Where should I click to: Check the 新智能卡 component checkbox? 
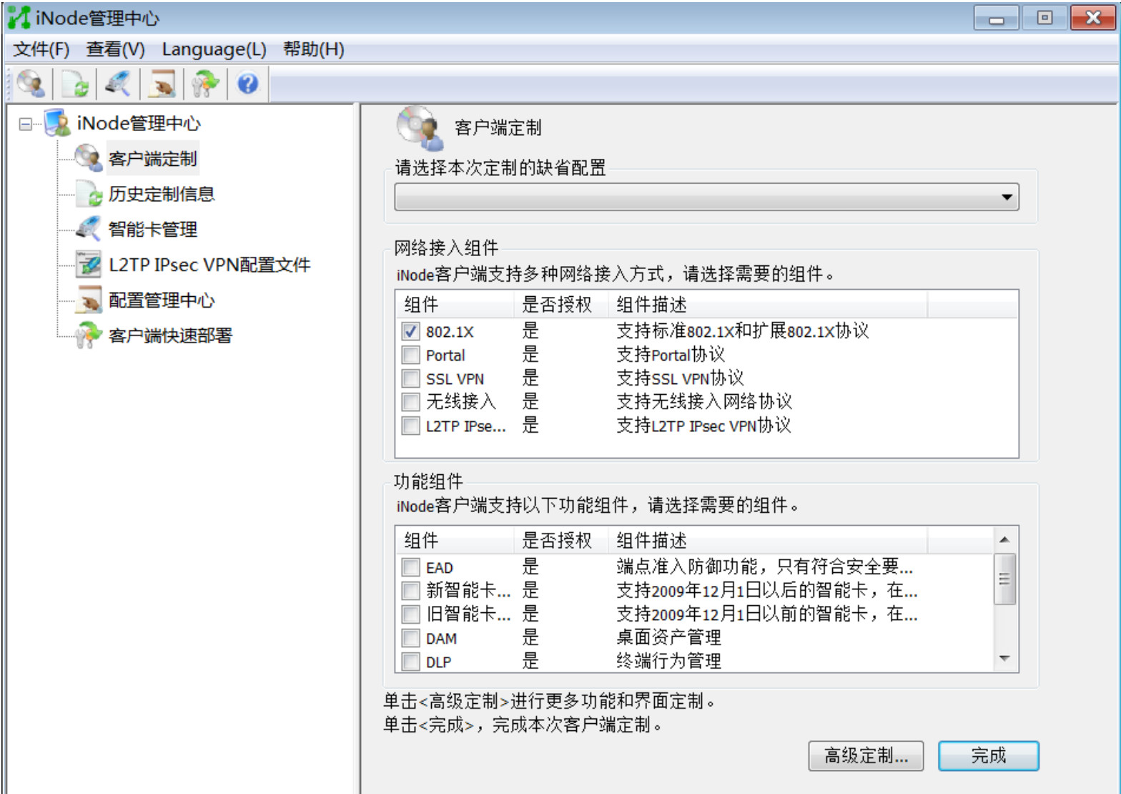(x=410, y=591)
